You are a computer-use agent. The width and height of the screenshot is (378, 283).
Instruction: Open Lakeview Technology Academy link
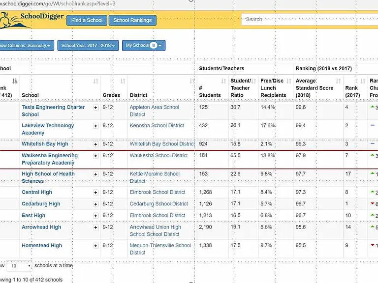[48, 129]
